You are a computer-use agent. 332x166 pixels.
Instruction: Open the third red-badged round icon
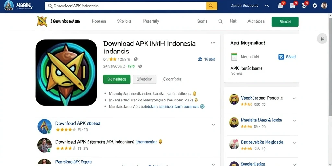[x=305, y=5]
